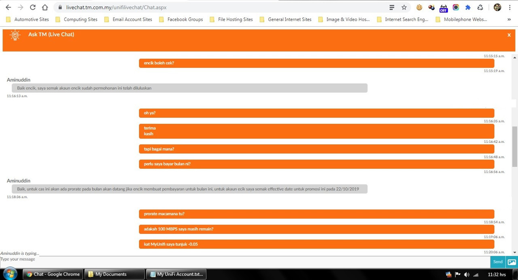The width and height of the screenshot is (518, 280).
Task: Click the pictures tray icon
Action: coord(448,274)
